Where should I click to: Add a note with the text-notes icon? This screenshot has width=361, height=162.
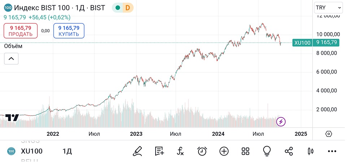159,151
